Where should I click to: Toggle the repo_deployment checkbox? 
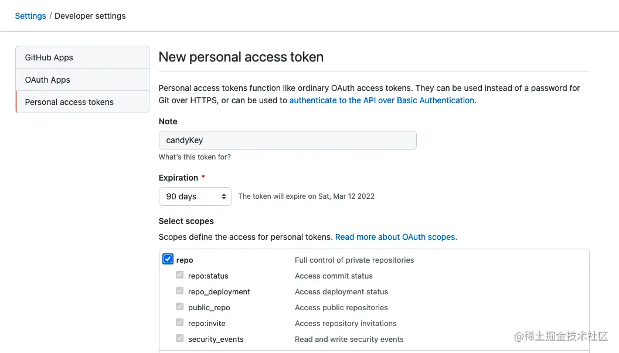tap(179, 291)
